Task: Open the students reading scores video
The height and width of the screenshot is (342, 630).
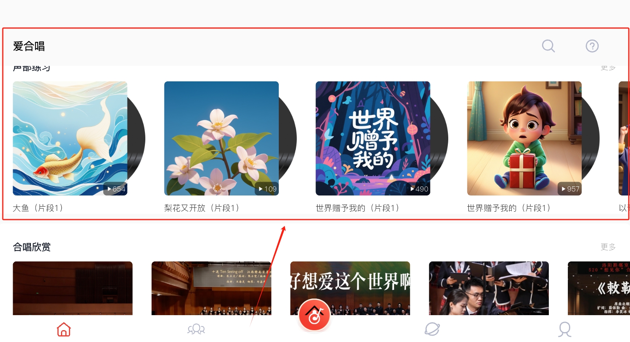Action: tap(489, 288)
